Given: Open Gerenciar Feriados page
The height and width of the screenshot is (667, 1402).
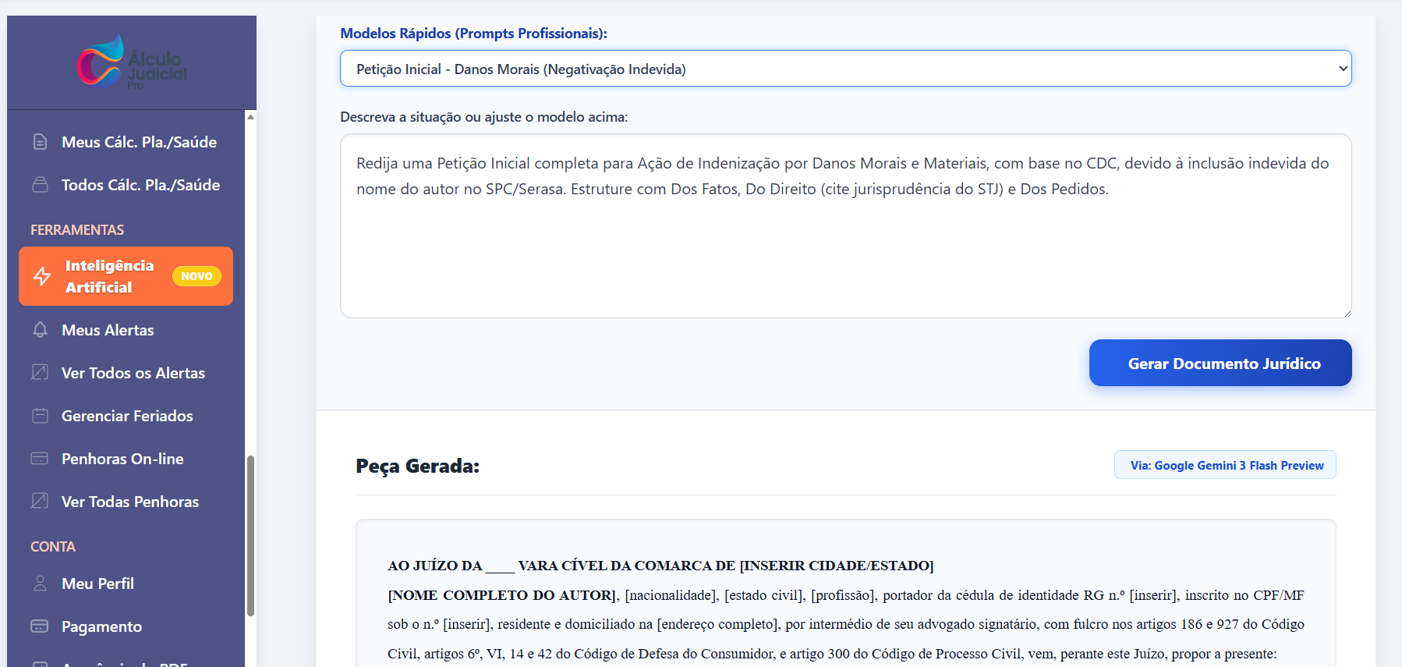Looking at the screenshot, I should pos(127,416).
